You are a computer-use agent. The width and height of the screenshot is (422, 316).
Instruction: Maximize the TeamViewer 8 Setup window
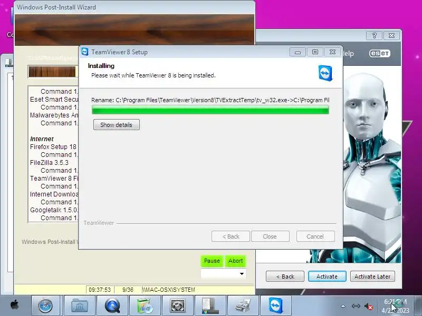coord(315,52)
